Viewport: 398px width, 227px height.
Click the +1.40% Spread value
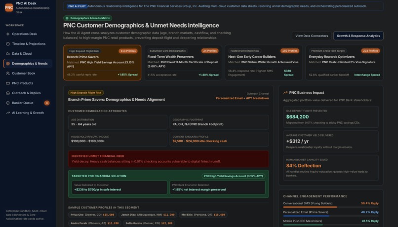208,75
